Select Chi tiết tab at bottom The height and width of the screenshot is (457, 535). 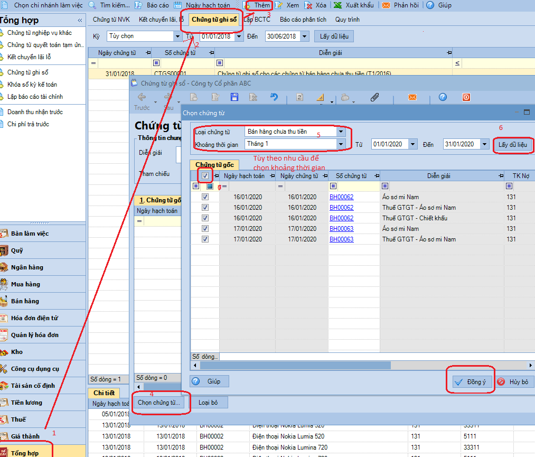pyautogui.click(x=104, y=393)
